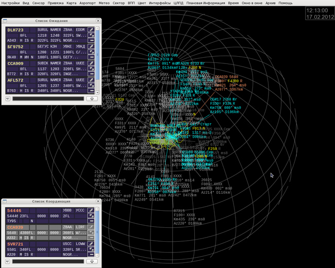Viewport: 335px width, 268px height.
Task: Open the Цвет menu
Action: point(142,3)
